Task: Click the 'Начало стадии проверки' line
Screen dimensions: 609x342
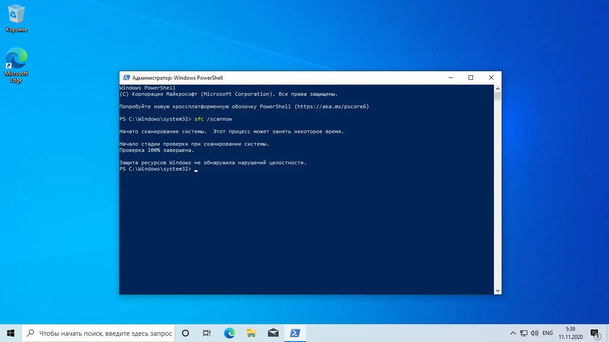Action: pyautogui.click(x=194, y=144)
